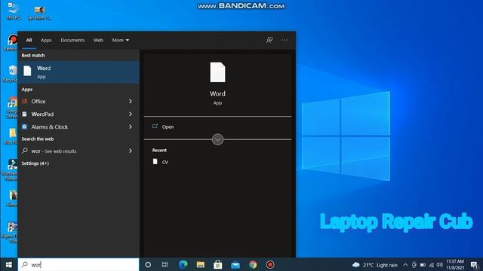Open Microsoft Store from the taskbar

tap(218, 264)
